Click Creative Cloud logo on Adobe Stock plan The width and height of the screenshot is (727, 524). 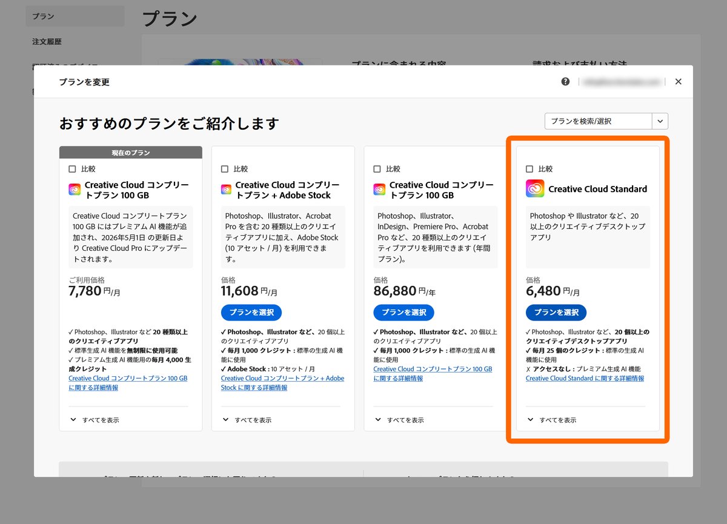[227, 190]
